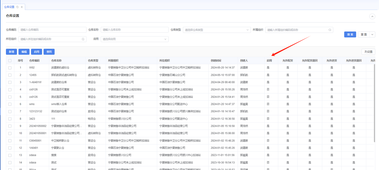Image resolution: width=379 pixels, height=170 pixels.
Task: Click the blue 禁用 button
Action: (x=49, y=52)
